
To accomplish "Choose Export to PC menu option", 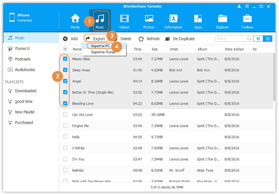I will (x=100, y=46).
